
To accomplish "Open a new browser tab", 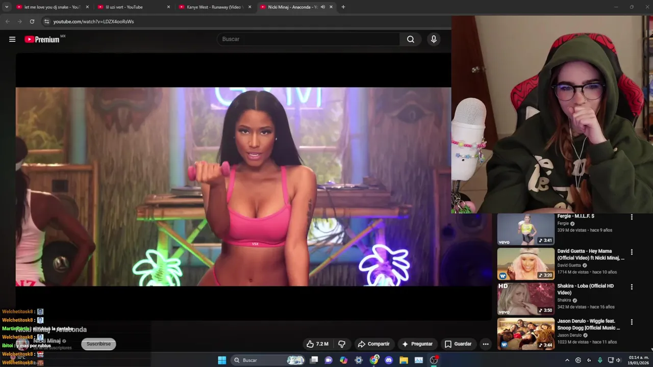I will point(343,7).
